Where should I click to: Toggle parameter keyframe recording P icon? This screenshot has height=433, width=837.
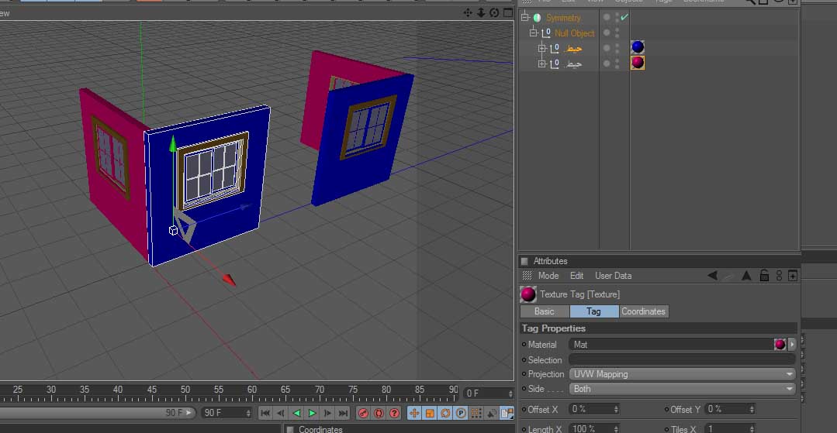461,414
